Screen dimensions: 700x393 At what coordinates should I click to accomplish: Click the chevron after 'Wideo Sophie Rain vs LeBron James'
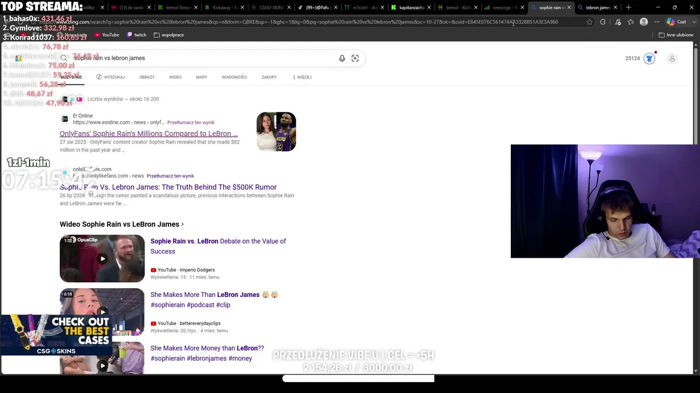(x=182, y=224)
